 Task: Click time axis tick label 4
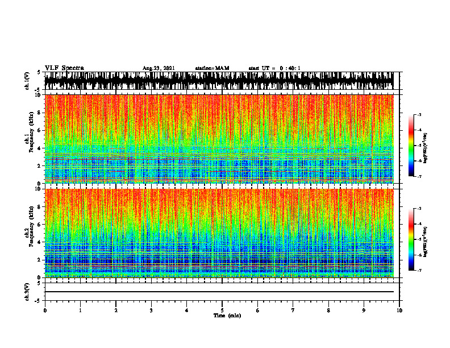(187, 310)
